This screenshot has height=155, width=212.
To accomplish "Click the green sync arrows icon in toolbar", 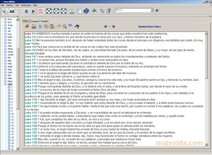I will click(5, 11).
